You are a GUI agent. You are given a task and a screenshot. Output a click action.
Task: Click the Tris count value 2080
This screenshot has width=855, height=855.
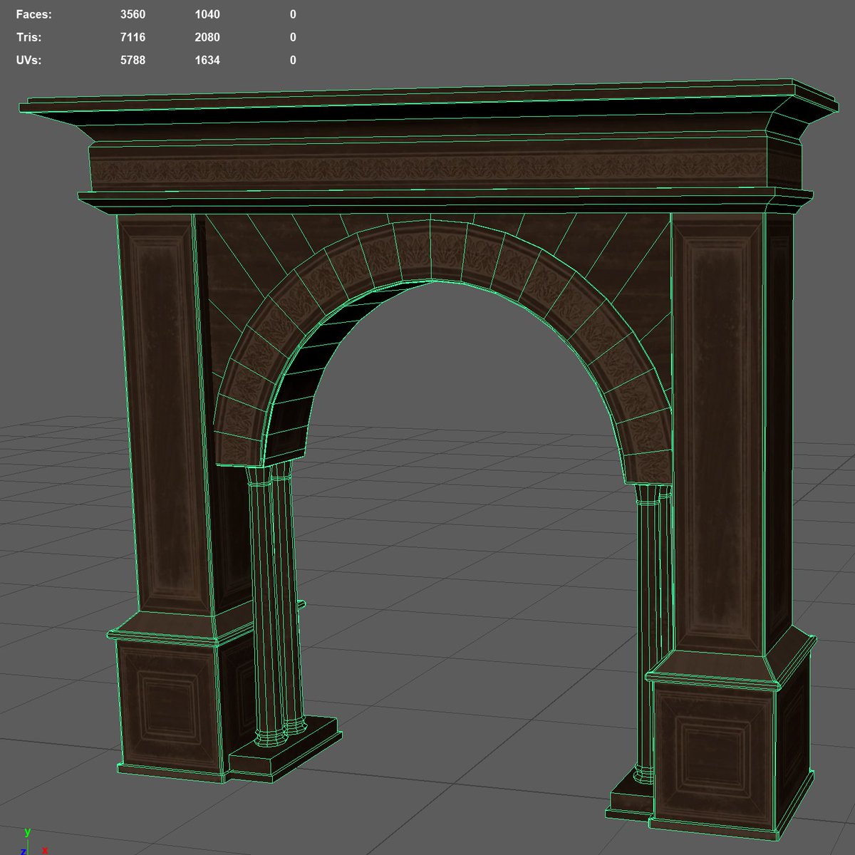pos(207,37)
